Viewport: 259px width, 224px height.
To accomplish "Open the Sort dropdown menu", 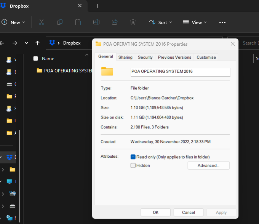I will click(x=160, y=22).
